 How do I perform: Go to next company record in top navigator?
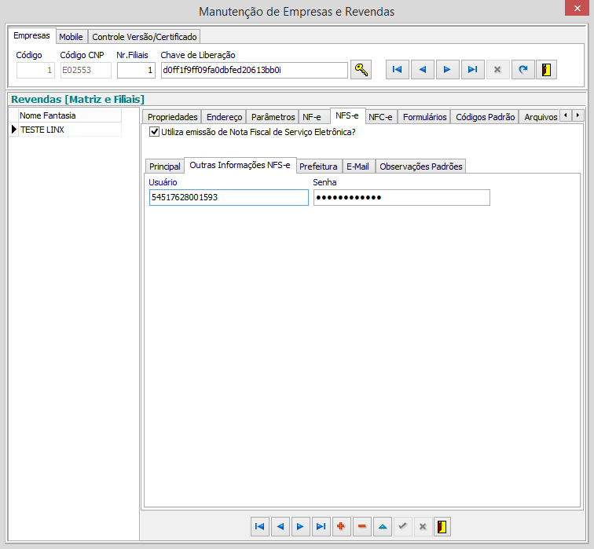tap(447, 70)
